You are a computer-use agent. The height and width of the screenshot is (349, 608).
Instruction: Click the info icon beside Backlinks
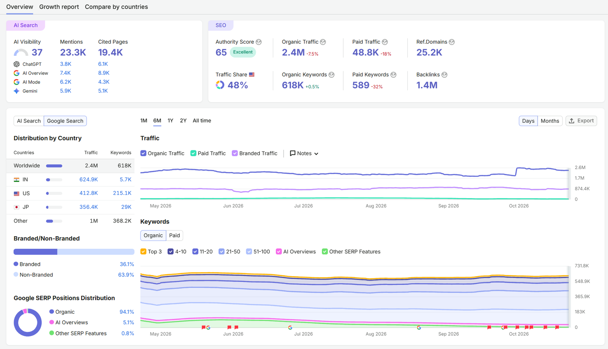[x=445, y=75]
